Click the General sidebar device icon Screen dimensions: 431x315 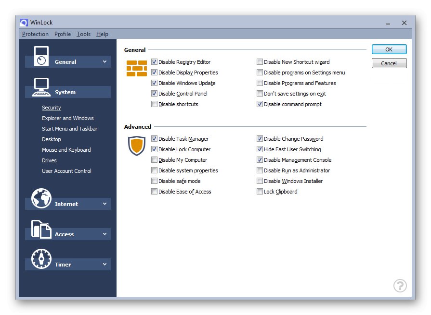(x=41, y=56)
